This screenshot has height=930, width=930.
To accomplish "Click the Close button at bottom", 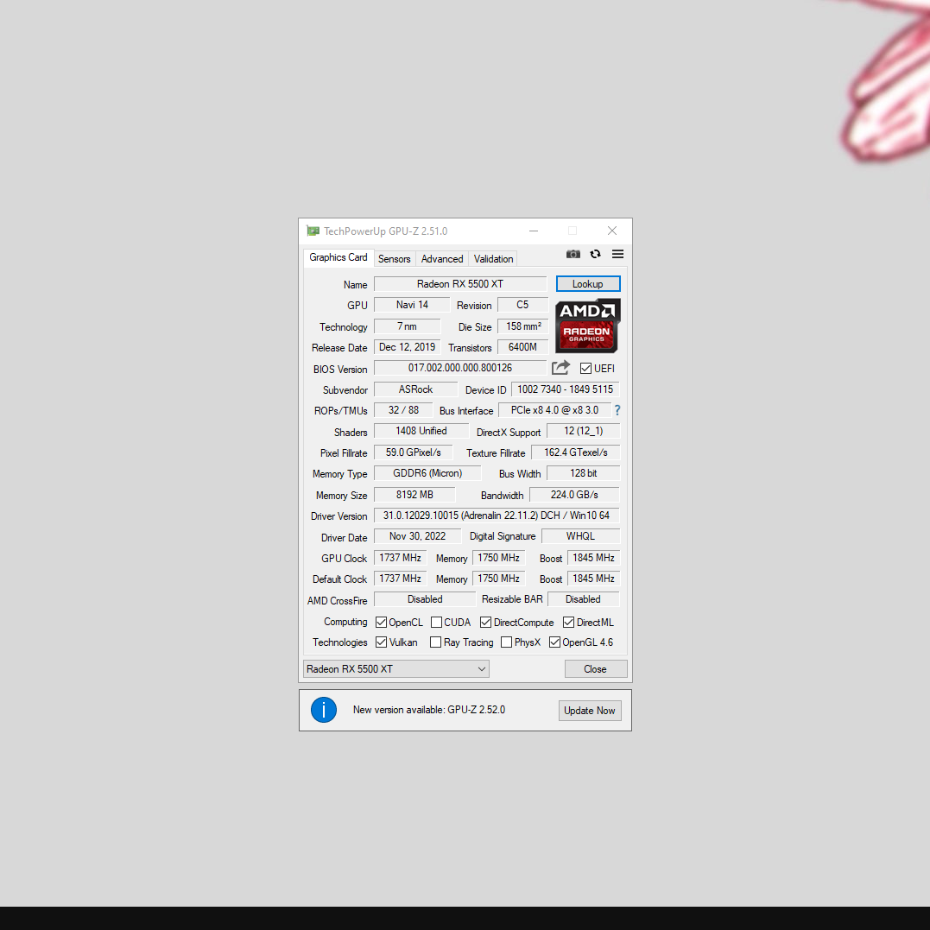I will coord(596,669).
